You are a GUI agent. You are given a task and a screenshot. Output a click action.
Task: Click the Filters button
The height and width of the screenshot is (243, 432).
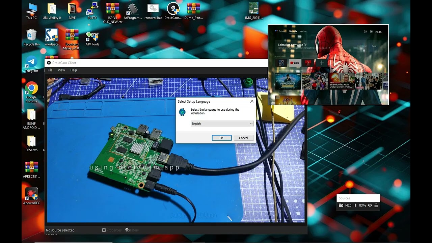click(x=132, y=230)
